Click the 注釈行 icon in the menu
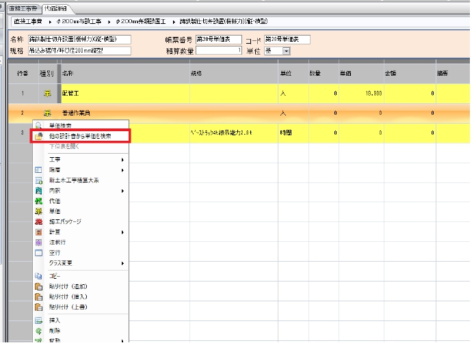474x343 pixels. (38, 243)
